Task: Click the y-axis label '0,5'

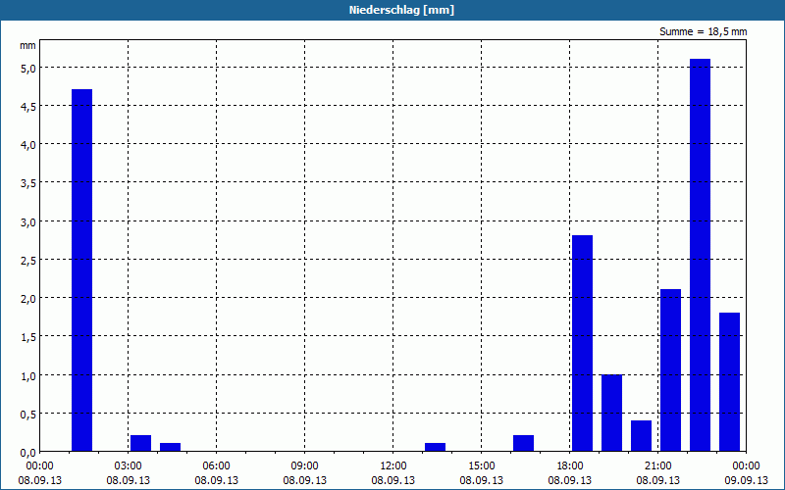Action: pos(28,414)
